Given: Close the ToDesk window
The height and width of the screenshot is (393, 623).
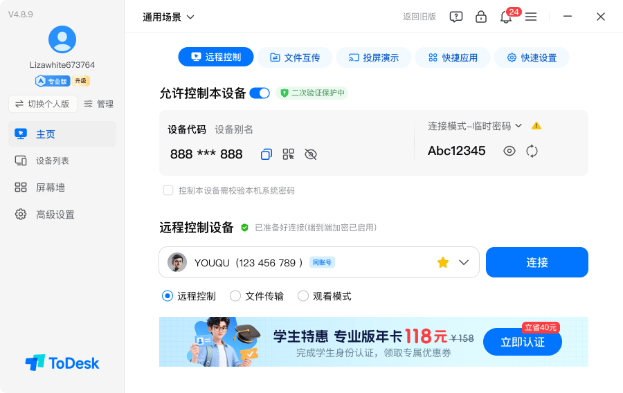Looking at the screenshot, I should click(x=601, y=17).
